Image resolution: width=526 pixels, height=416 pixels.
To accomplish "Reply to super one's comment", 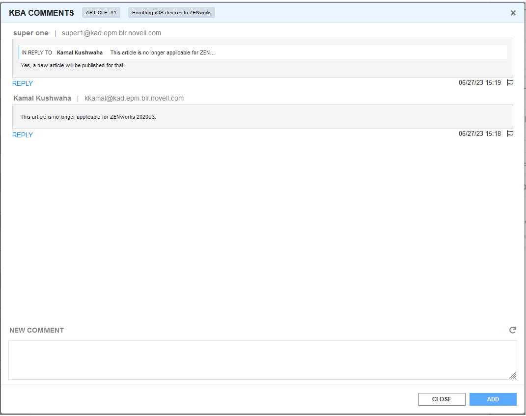I will (23, 83).
